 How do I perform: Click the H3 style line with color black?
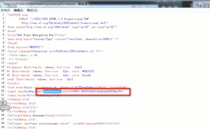point(49,75)
